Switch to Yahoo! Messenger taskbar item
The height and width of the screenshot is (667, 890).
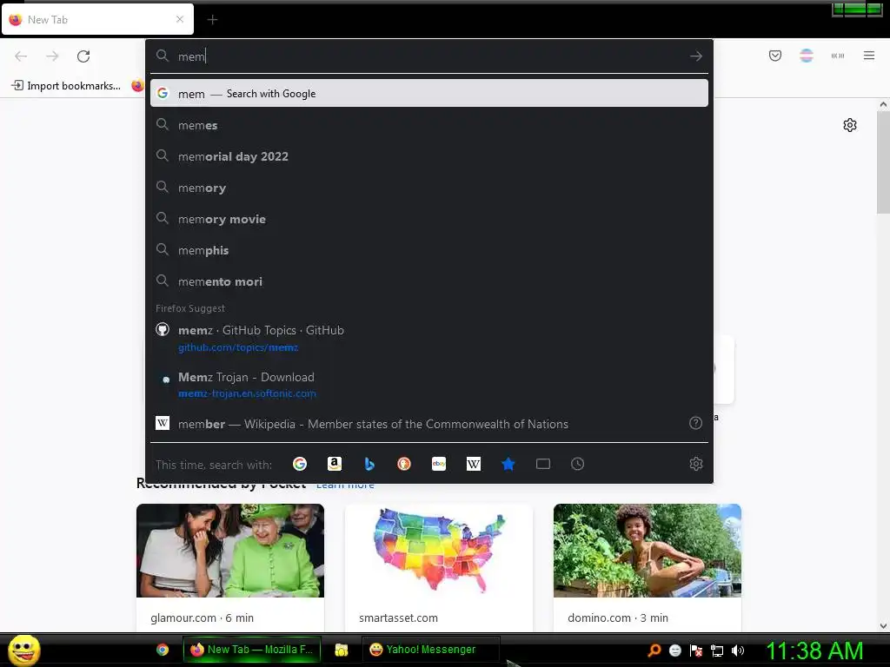pyautogui.click(x=431, y=650)
